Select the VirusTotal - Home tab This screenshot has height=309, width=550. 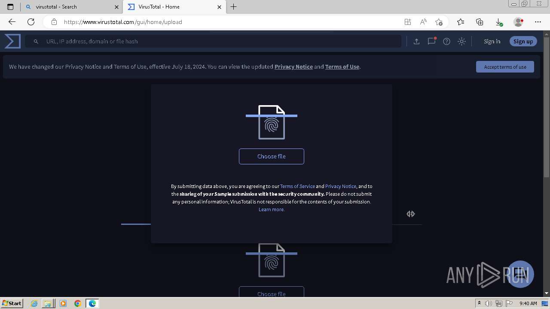(174, 7)
